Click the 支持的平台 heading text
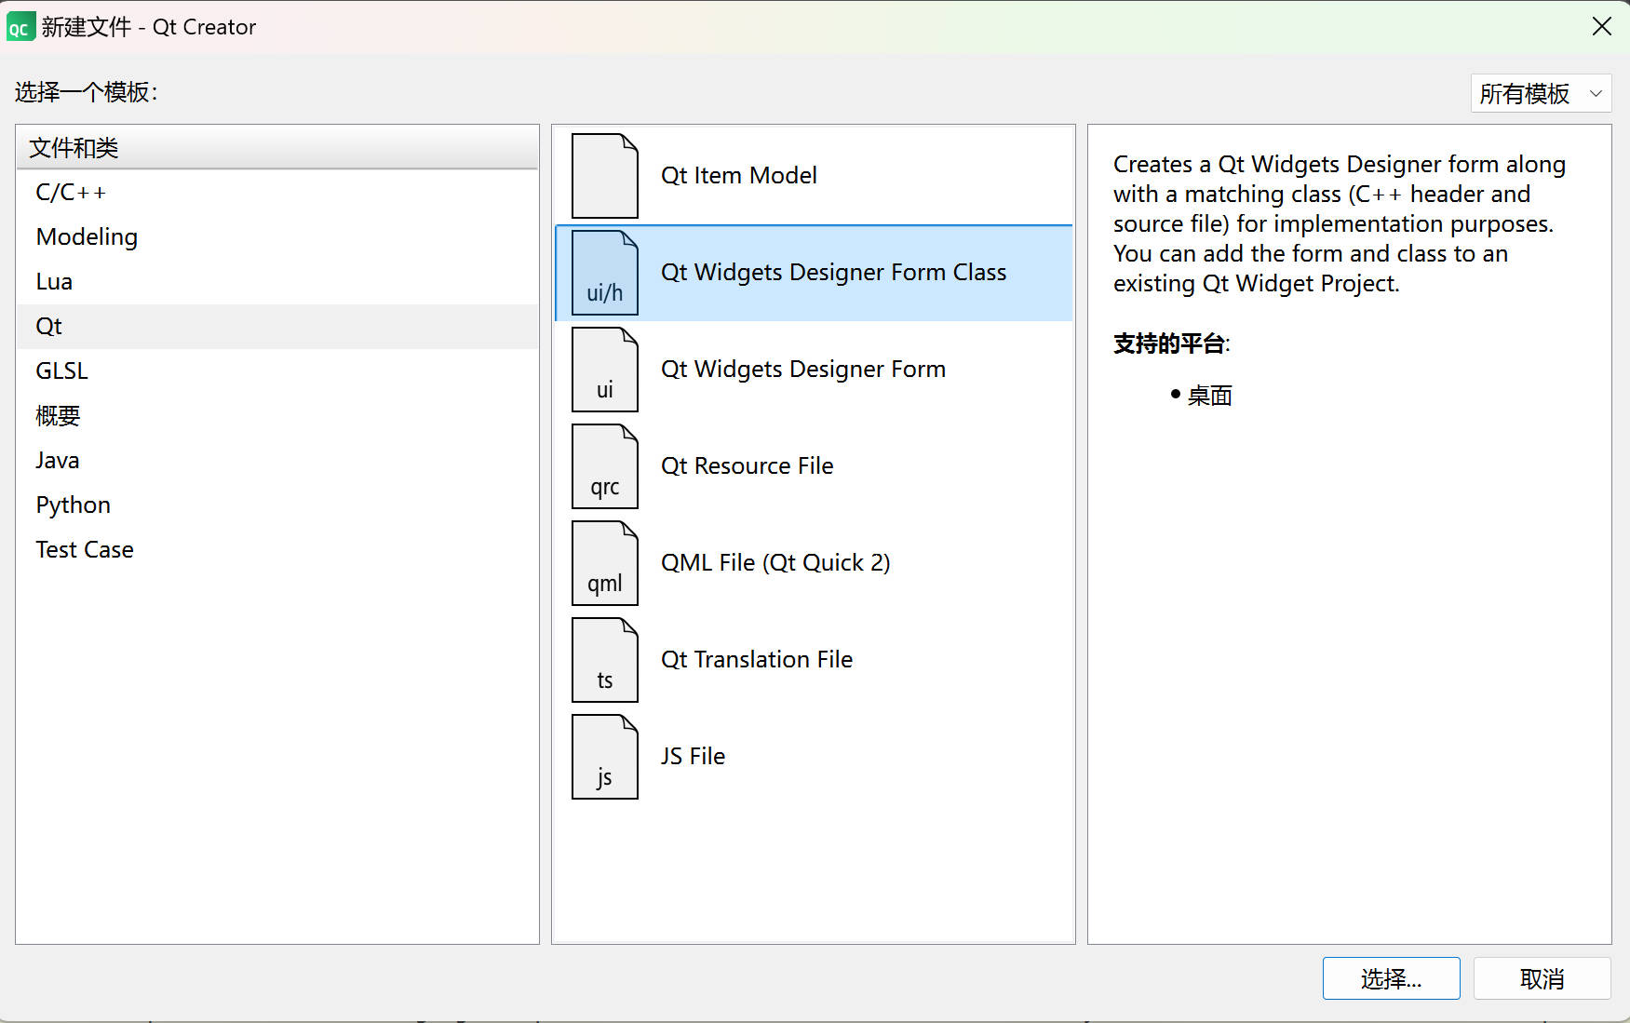The image size is (1630, 1023). point(1171,343)
